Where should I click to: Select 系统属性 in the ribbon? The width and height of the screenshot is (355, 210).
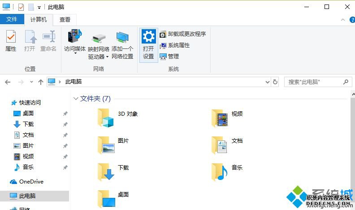click(x=174, y=45)
